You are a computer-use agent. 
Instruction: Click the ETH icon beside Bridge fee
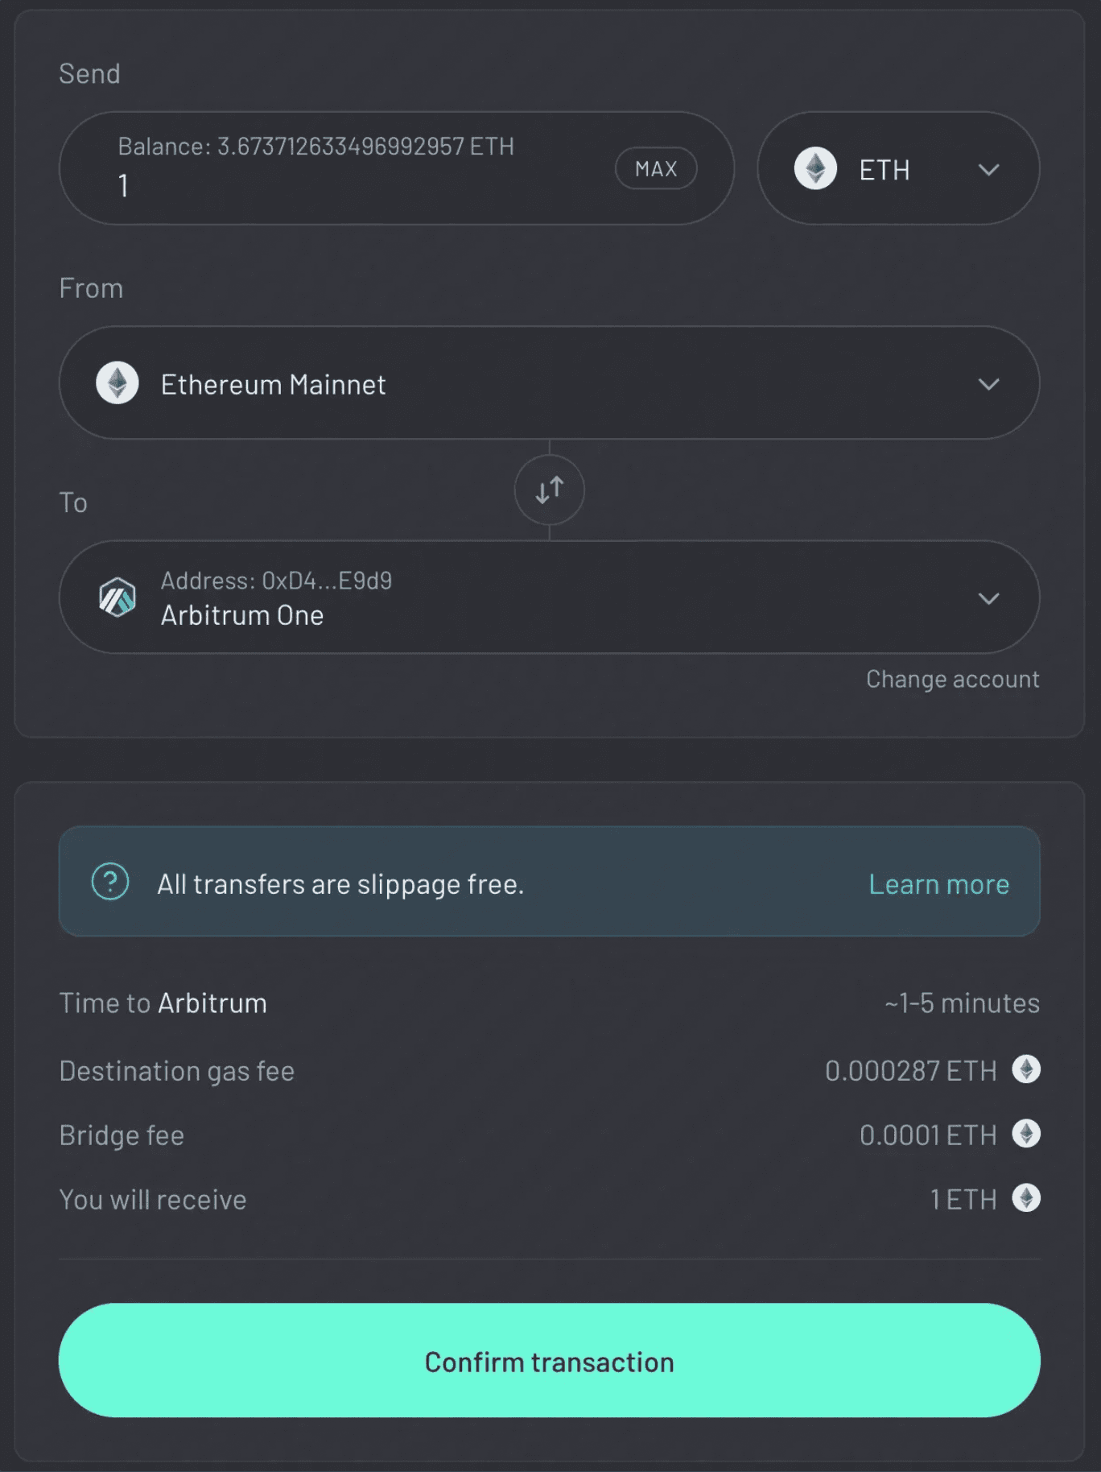[1025, 1135]
